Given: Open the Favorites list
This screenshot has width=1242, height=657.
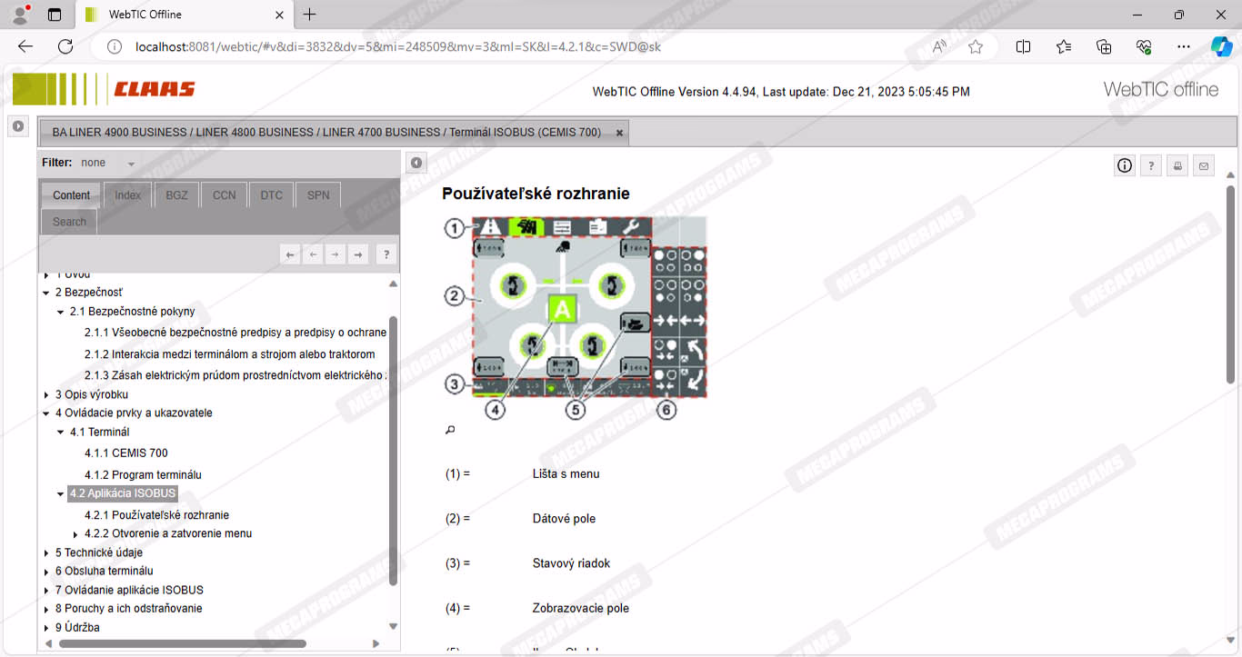Looking at the screenshot, I should [x=1064, y=46].
